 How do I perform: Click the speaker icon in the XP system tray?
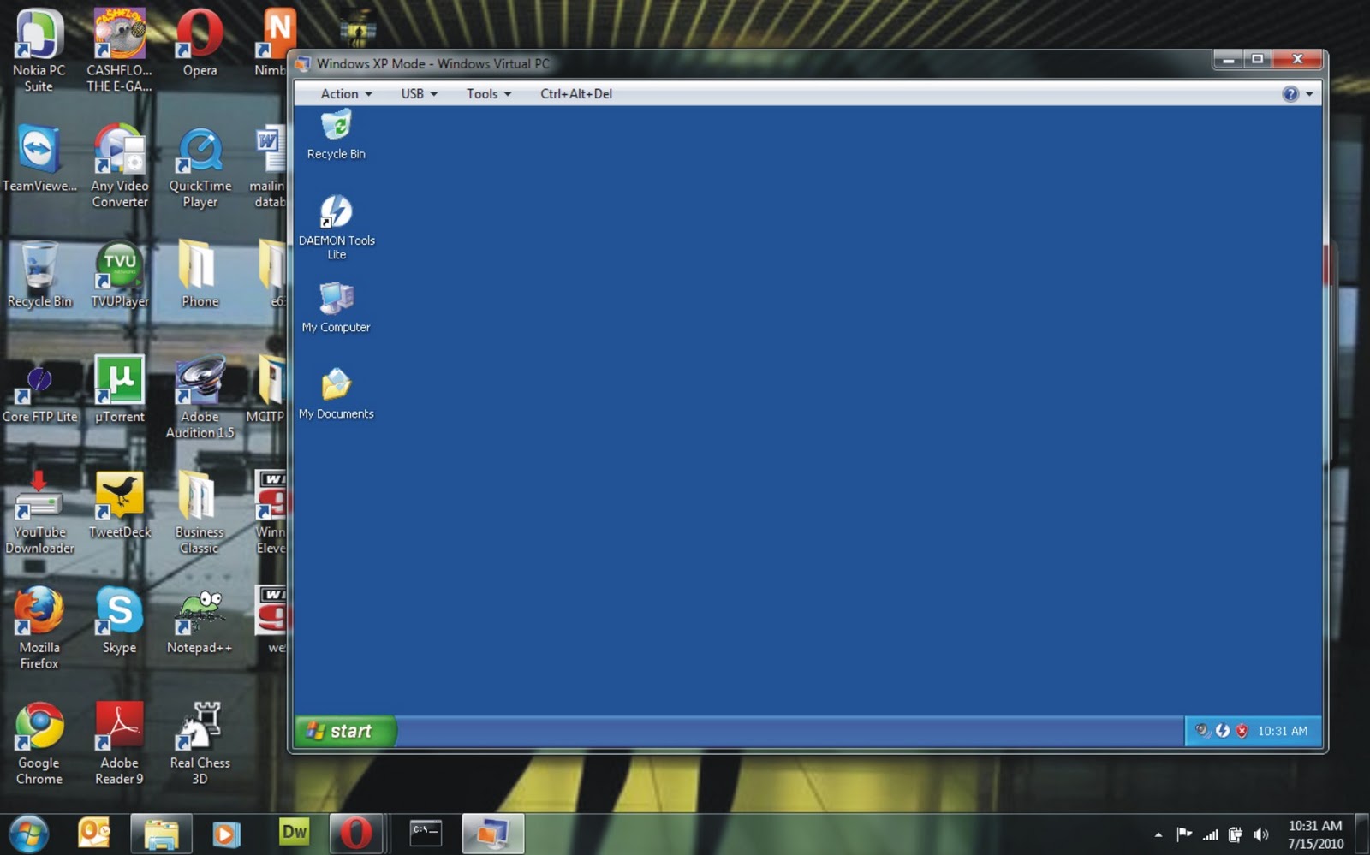[1202, 731]
